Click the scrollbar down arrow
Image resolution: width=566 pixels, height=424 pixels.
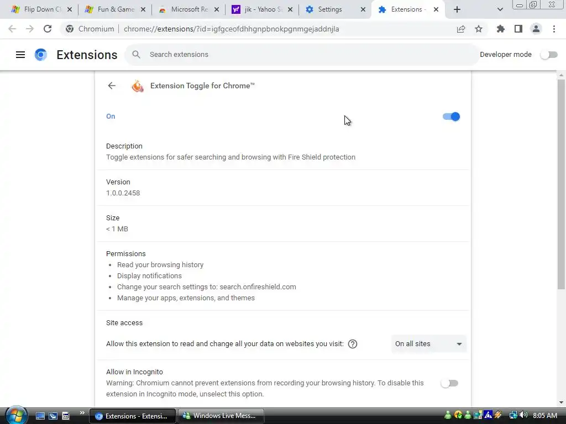click(x=560, y=402)
